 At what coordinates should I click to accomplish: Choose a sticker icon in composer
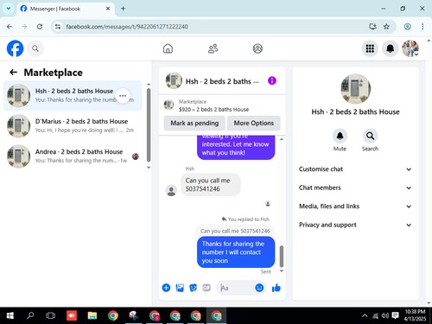pyautogui.click(x=193, y=288)
